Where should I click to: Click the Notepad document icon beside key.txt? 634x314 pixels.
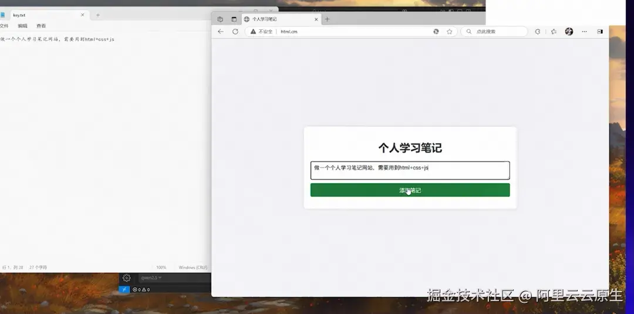tap(2, 15)
